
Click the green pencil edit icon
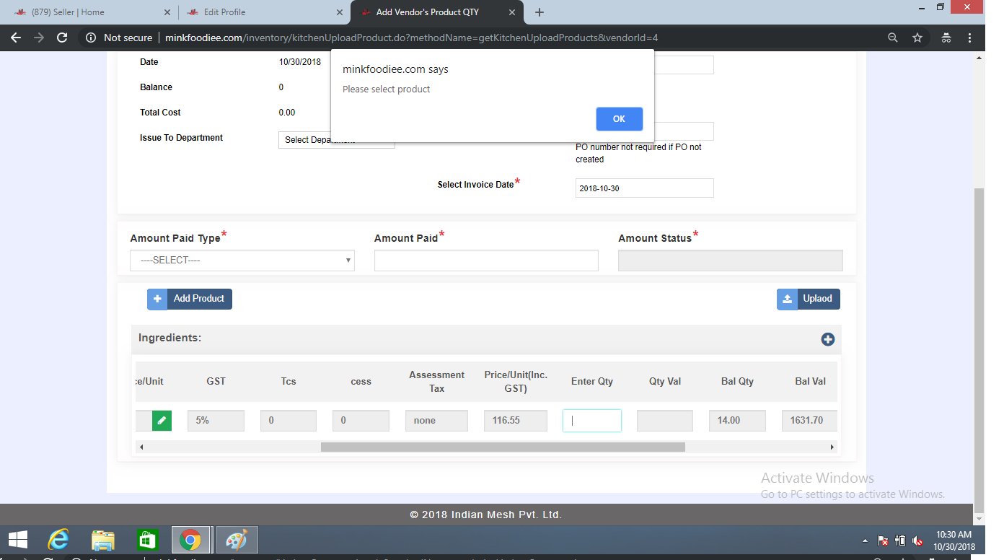[162, 421]
